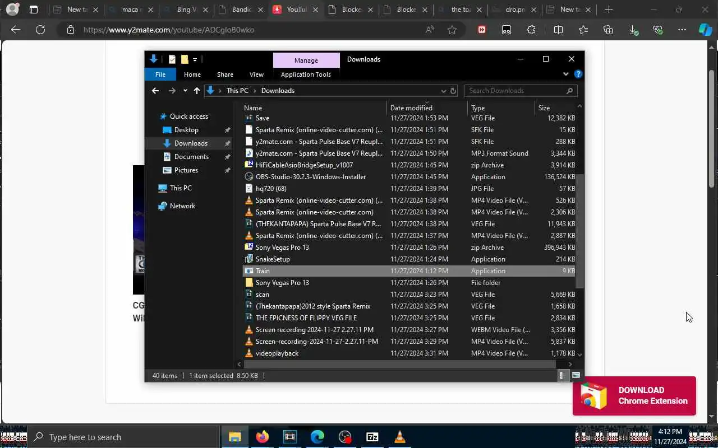Viewport: 718px width, 448px height.
Task: Select the Save VEG file
Action: 262,118
